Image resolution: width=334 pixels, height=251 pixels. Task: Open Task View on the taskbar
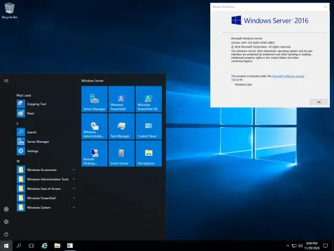31,246
